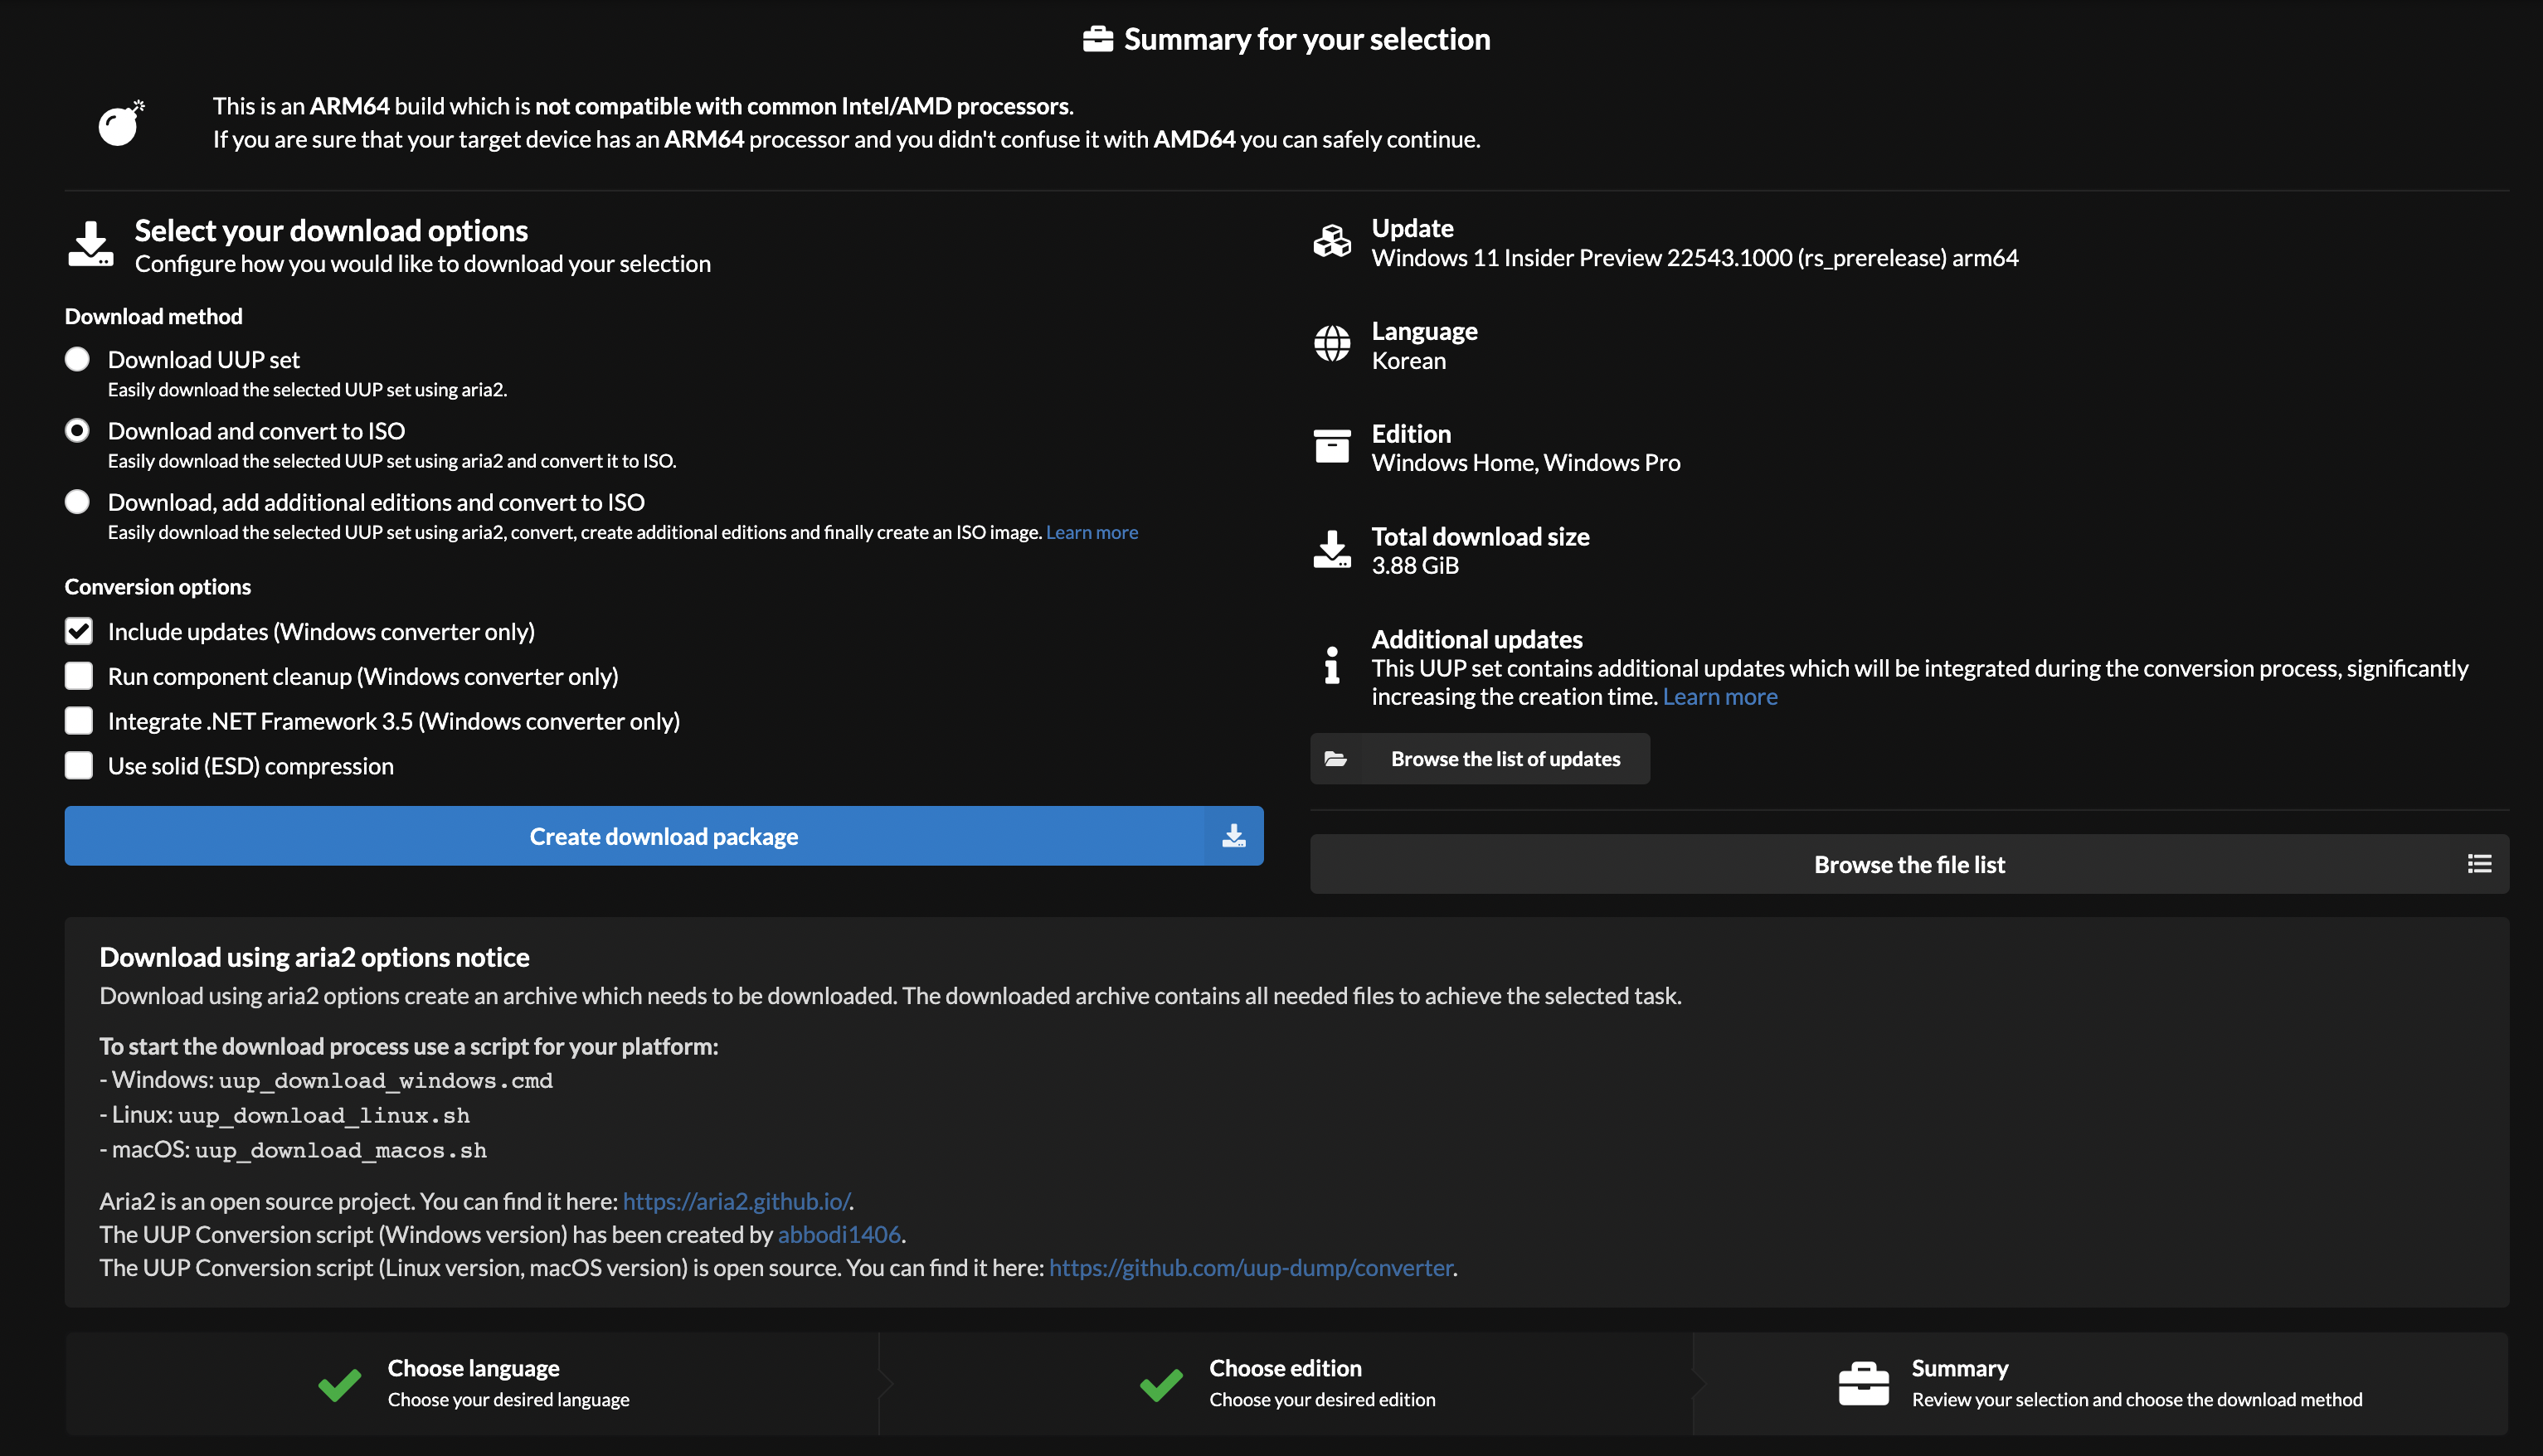Uncheck Include updates checkbox
This screenshot has width=2543, height=1456.
click(x=78, y=631)
